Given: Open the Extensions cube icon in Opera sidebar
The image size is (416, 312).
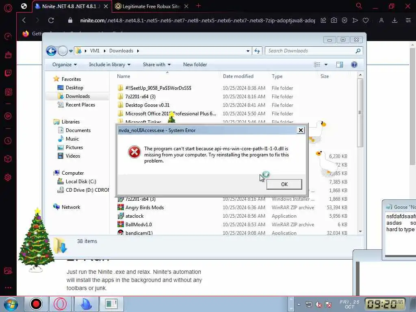Looking at the screenshot, I should click(x=8, y=159).
